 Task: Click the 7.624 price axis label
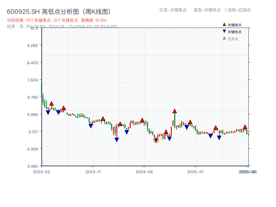click(34, 80)
